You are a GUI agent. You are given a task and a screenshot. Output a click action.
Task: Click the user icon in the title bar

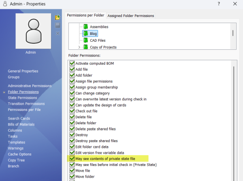(x=5, y=4)
